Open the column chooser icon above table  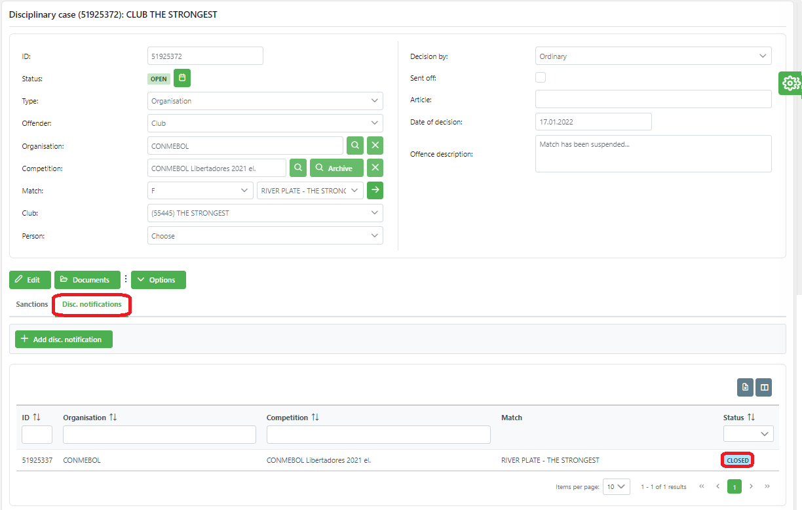coord(763,387)
